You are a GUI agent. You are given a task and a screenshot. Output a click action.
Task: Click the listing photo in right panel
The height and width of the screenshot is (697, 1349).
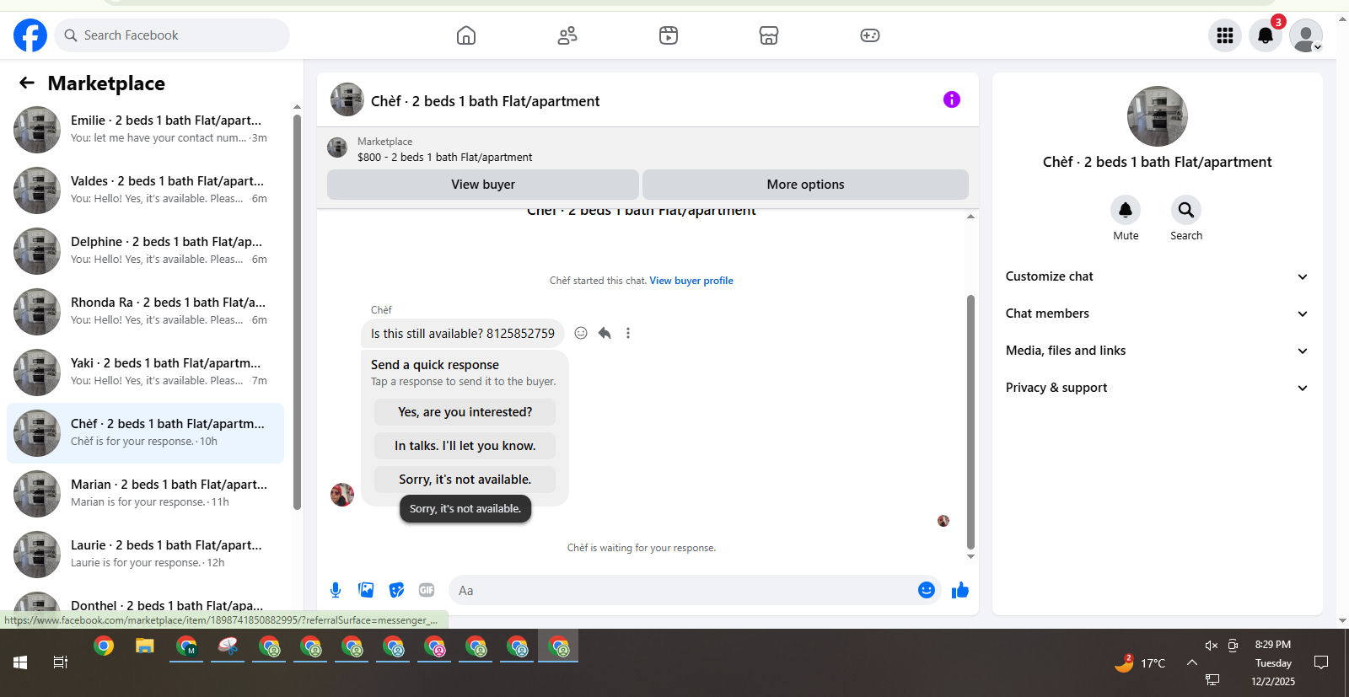pos(1158,116)
